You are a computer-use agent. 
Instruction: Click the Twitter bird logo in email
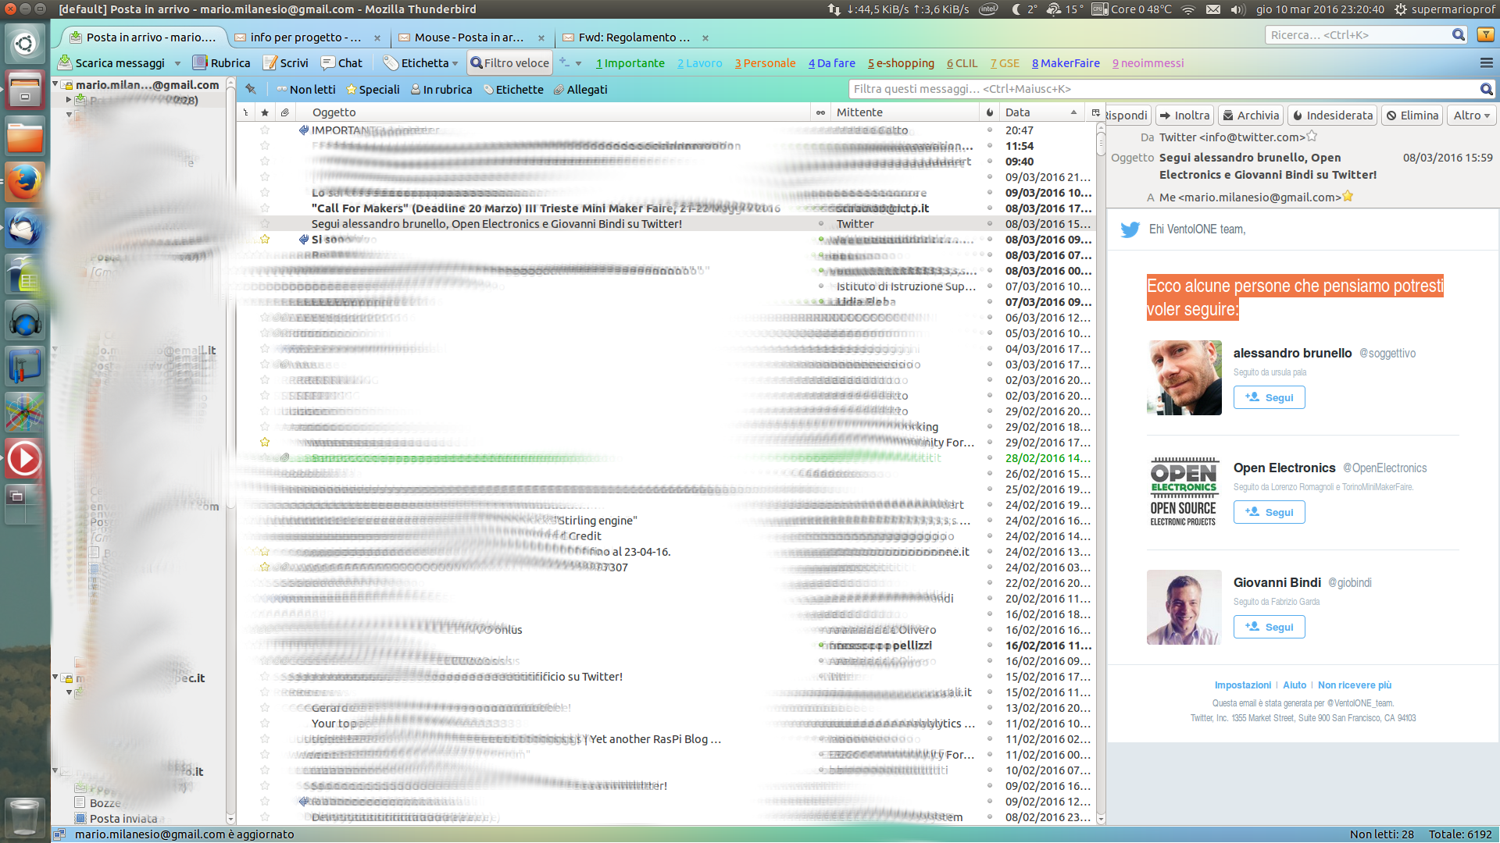(1130, 229)
